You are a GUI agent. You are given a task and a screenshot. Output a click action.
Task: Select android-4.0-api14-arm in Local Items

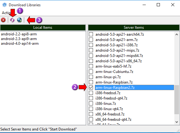pos(20,43)
